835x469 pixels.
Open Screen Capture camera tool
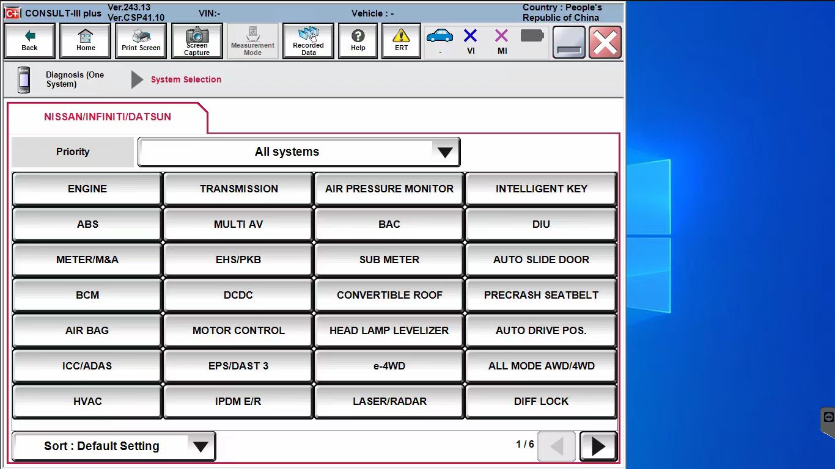click(x=197, y=41)
